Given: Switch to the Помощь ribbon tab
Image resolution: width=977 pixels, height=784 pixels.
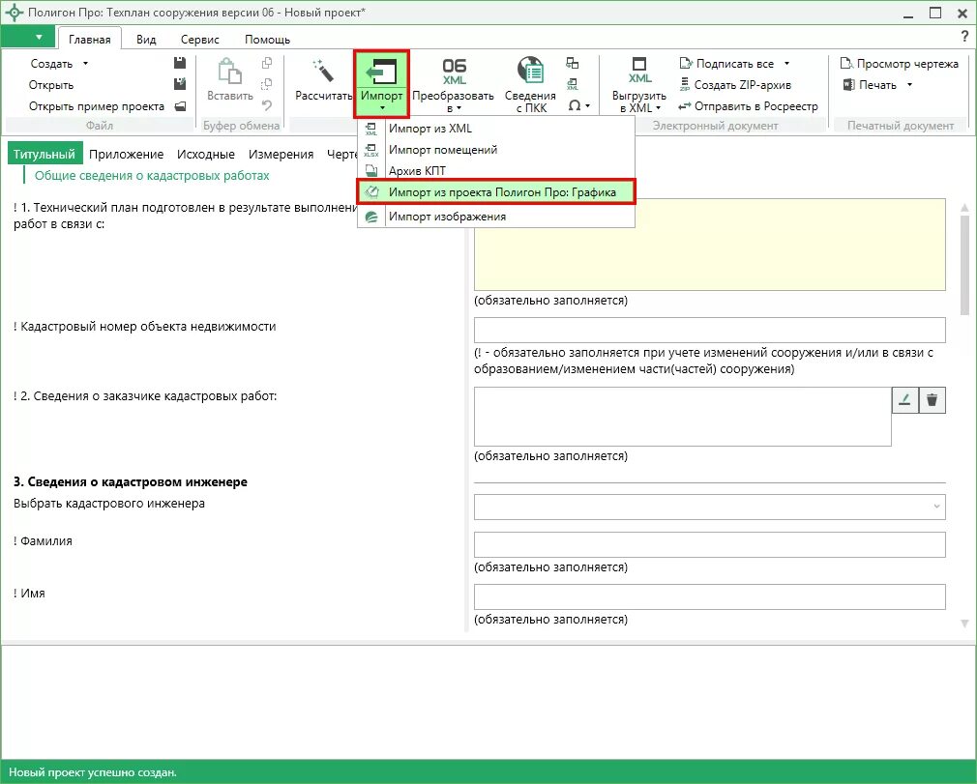Looking at the screenshot, I should (x=267, y=40).
